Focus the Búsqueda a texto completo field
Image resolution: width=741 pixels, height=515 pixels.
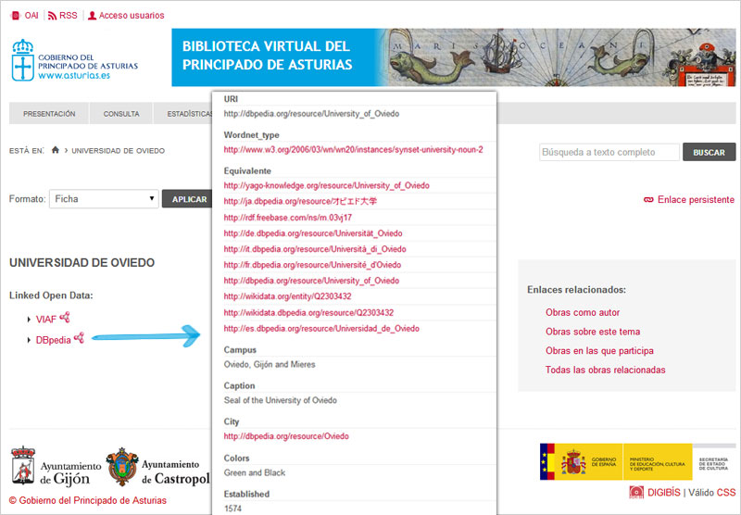[x=609, y=152]
